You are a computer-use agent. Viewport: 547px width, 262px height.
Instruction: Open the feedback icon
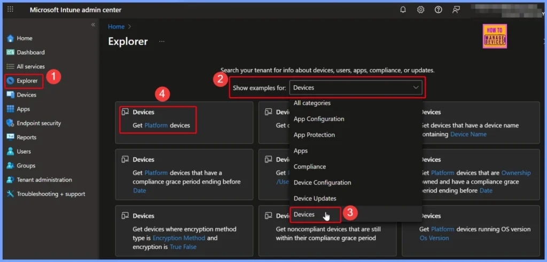click(456, 10)
